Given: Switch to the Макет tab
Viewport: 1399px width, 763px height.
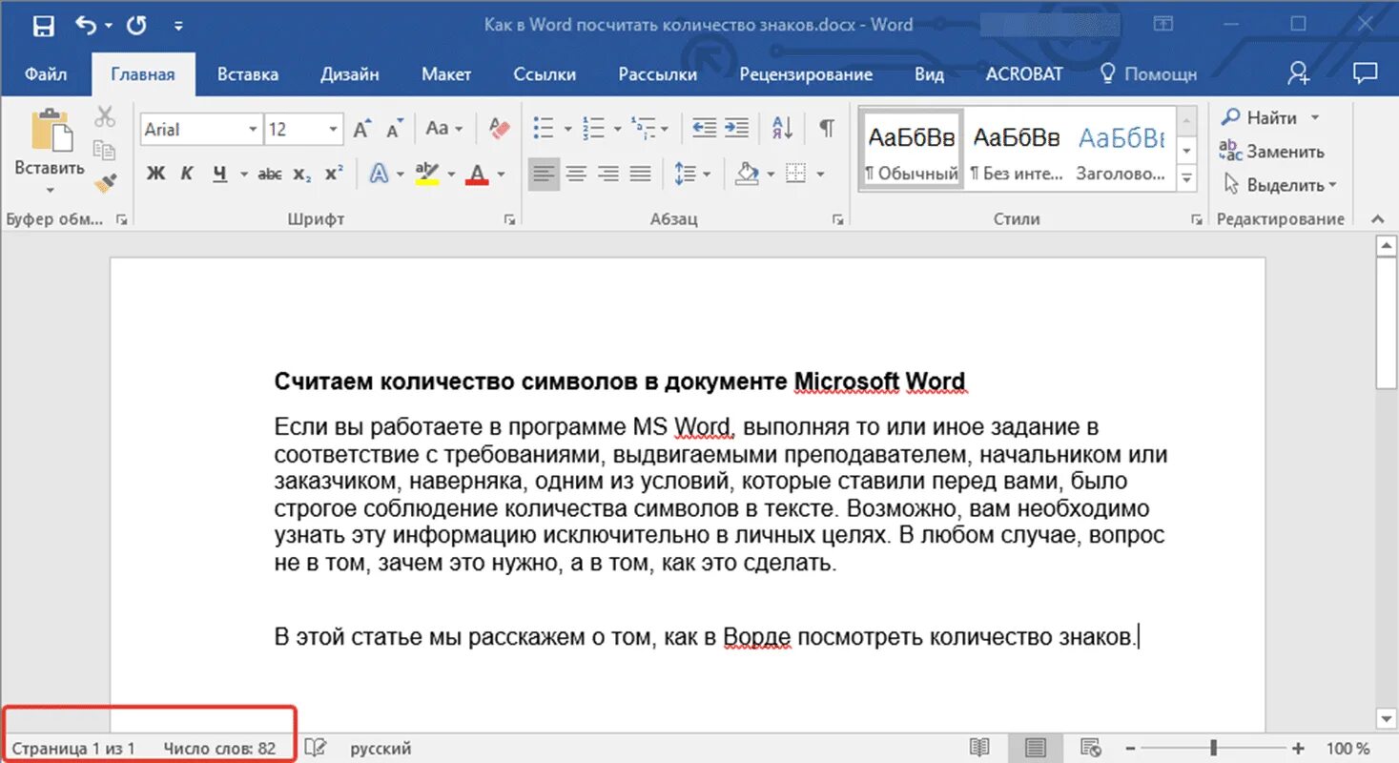Looking at the screenshot, I should pos(446,73).
